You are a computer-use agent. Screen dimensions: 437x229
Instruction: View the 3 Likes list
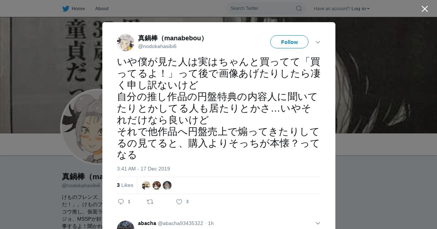(125, 185)
